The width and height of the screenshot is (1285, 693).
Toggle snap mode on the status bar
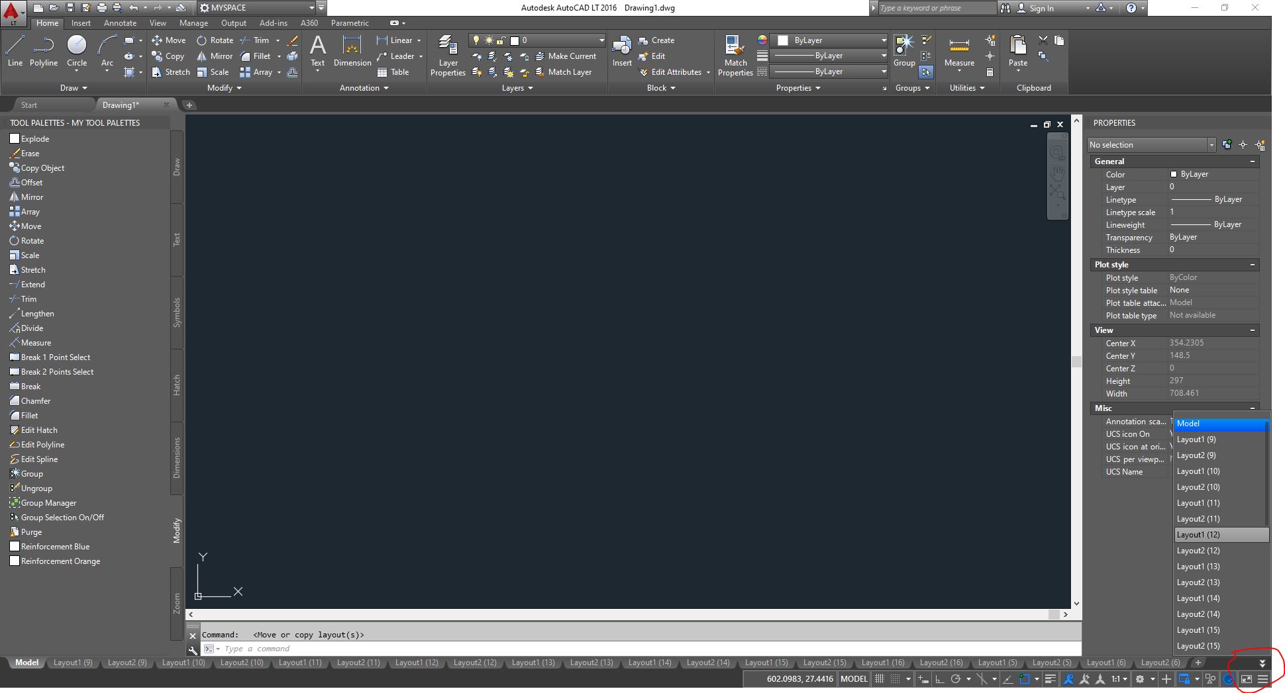[896, 678]
